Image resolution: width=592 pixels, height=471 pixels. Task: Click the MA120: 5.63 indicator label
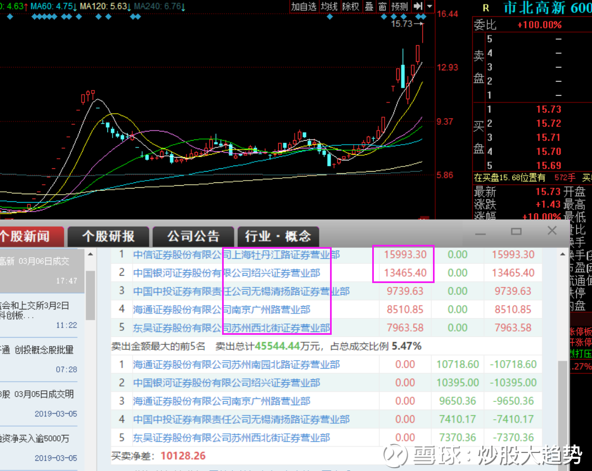pyautogui.click(x=105, y=6)
